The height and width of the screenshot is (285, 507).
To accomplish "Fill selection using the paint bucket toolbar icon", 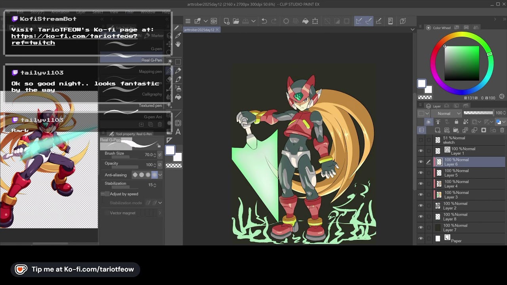I will (x=305, y=21).
